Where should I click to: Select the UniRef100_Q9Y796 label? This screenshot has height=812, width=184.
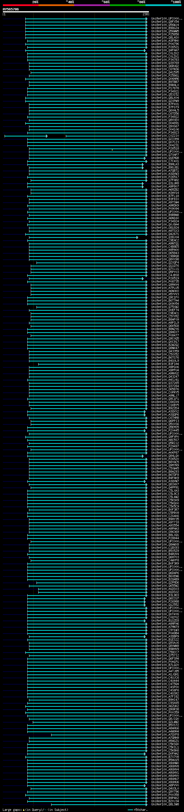tap(165, 792)
